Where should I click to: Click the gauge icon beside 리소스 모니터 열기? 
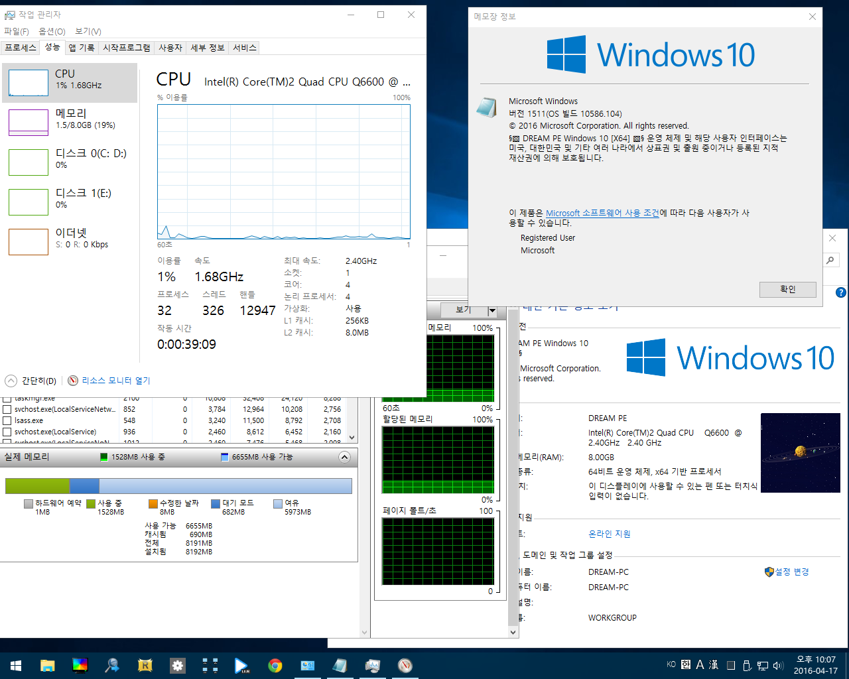click(x=73, y=381)
